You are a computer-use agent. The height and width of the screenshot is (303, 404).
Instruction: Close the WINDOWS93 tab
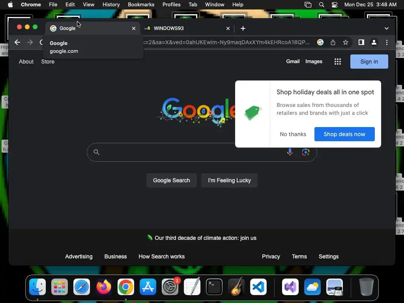pyautogui.click(x=228, y=28)
